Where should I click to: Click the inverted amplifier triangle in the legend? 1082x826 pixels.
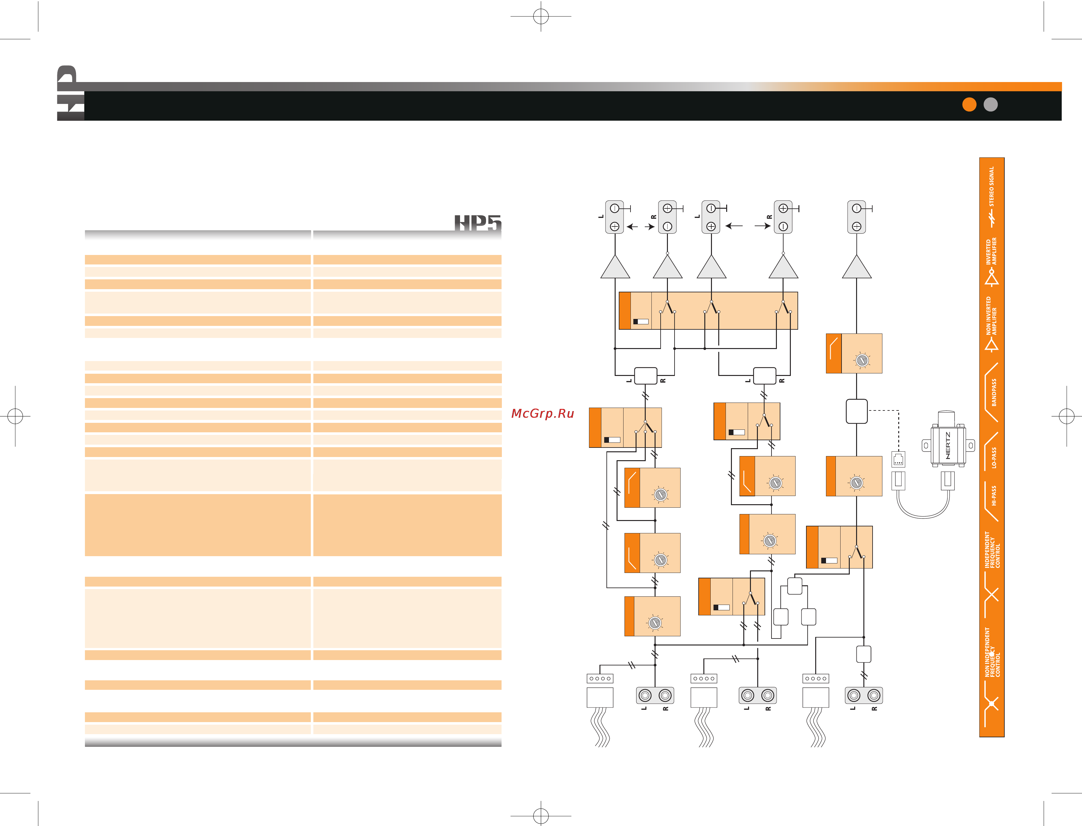click(x=992, y=278)
